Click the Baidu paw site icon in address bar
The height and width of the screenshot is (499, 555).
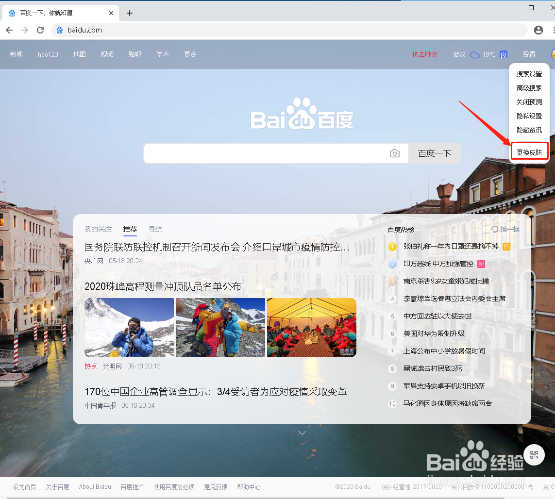60,30
